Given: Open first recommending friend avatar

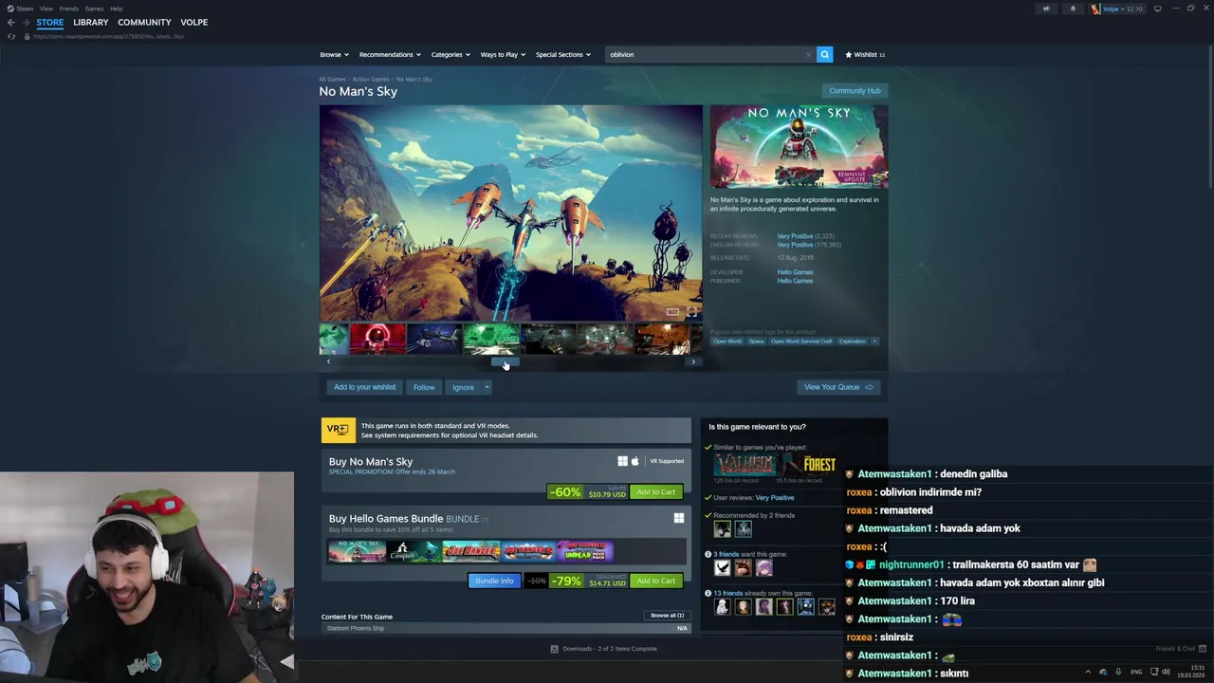Looking at the screenshot, I should [723, 528].
